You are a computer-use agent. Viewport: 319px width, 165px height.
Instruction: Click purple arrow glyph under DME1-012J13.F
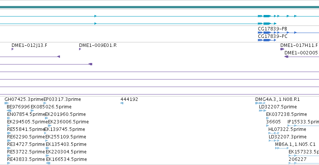coord(13,49)
